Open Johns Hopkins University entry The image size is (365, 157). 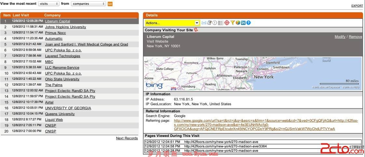point(66,27)
